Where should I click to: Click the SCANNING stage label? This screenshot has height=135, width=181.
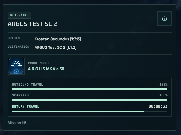[x=20, y=95]
